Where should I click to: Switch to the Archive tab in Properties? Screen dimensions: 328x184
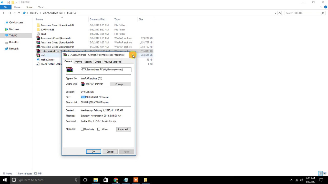click(78, 62)
